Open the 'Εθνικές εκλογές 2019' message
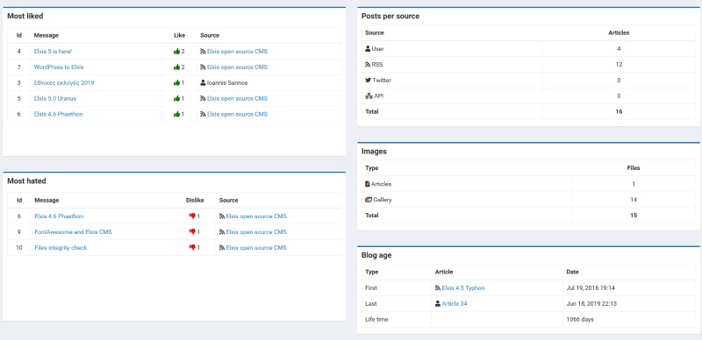The image size is (702, 340). click(64, 82)
